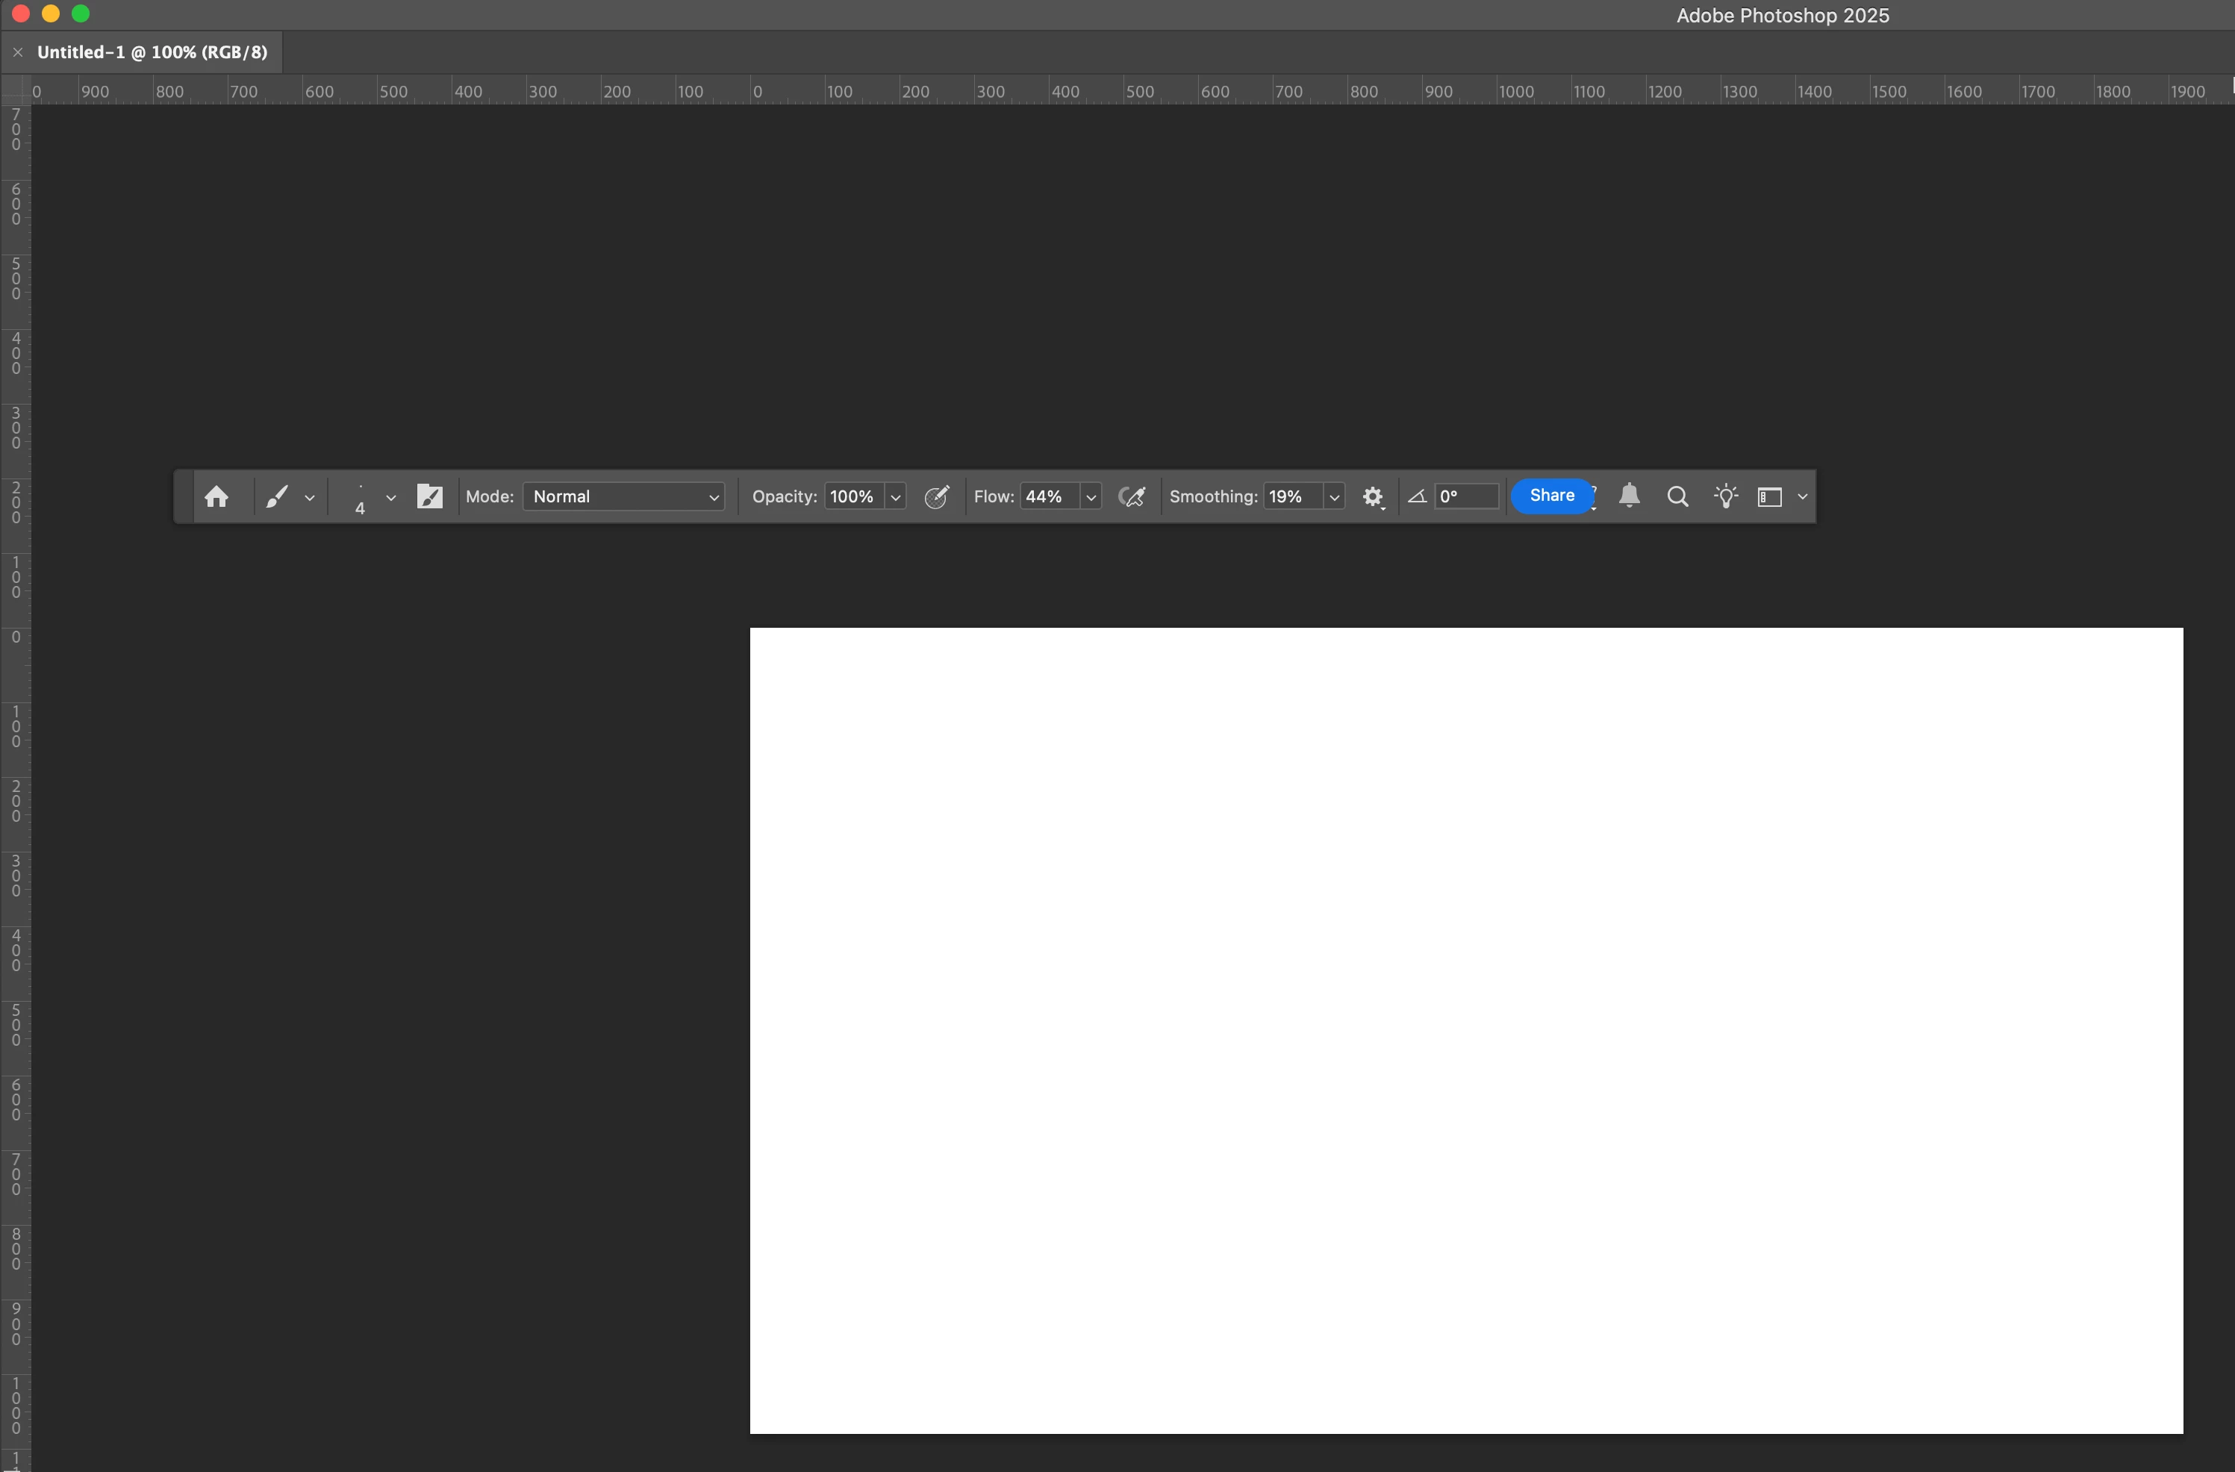Open the Search magnifier icon
This screenshot has width=2235, height=1472.
coord(1677,496)
